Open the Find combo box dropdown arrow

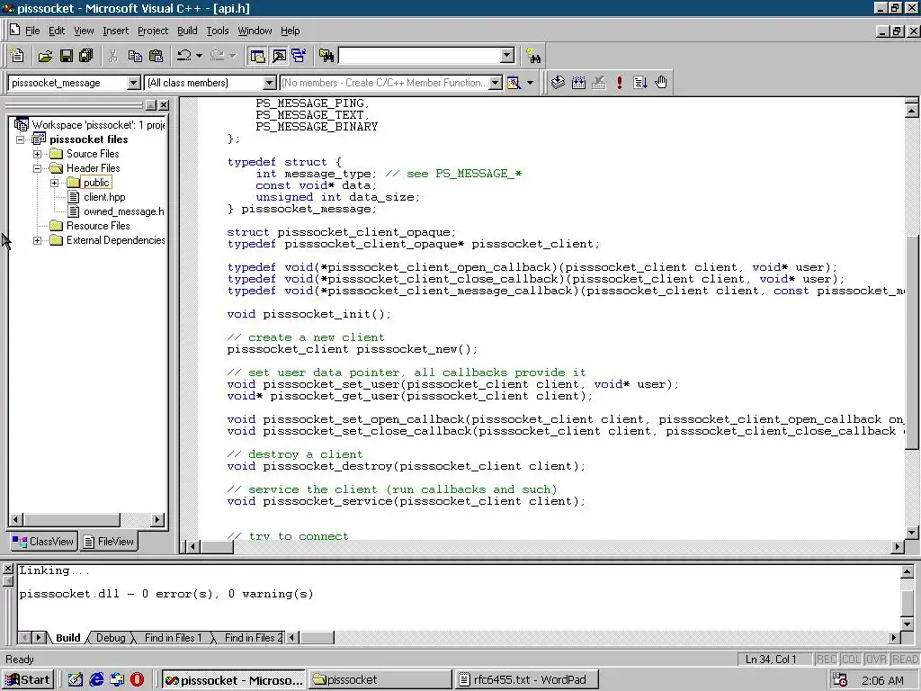(x=508, y=56)
